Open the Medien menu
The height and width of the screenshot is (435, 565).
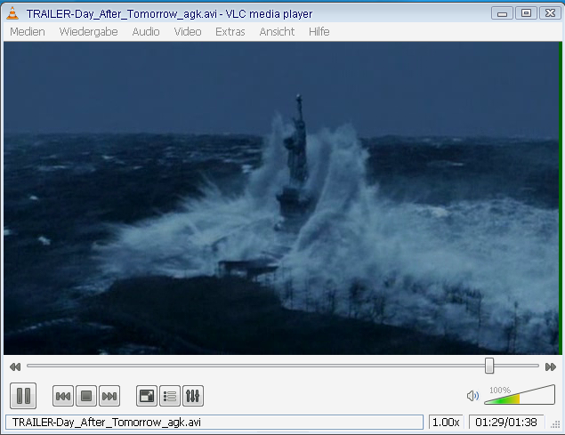pos(28,32)
